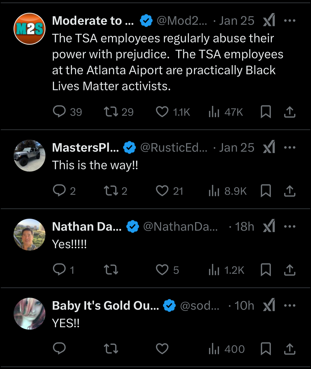
Task: Open the Jeep profile picture
Action: point(30,156)
